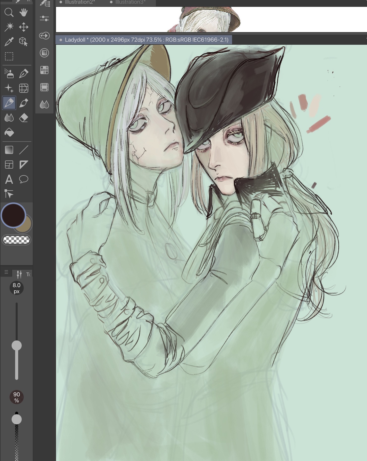The image size is (367, 461).
Task: Select the Figure line tool
Action: (24, 150)
